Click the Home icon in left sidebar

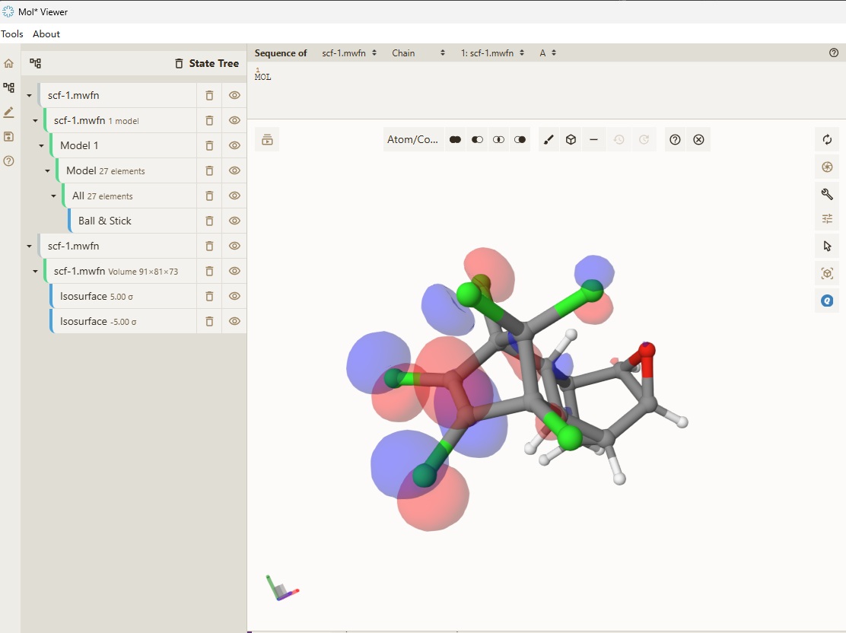[9, 64]
